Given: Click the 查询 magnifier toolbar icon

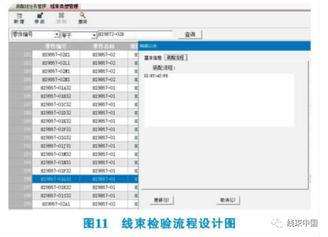Looking at the screenshot, I should point(83,18).
